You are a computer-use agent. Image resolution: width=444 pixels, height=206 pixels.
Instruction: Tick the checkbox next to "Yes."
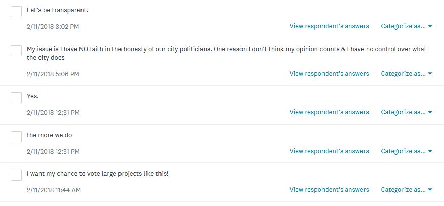(16, 98)
